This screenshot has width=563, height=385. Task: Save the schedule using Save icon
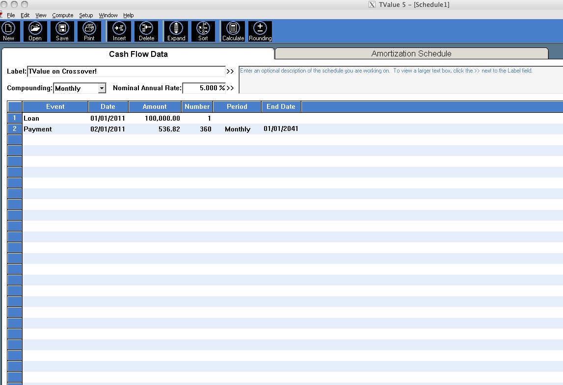pyautogui.click(x=62, y=31)
